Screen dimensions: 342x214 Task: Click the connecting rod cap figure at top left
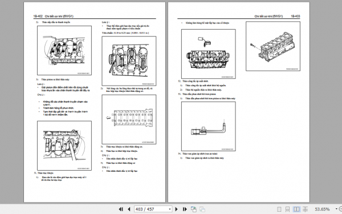(64, 50)
